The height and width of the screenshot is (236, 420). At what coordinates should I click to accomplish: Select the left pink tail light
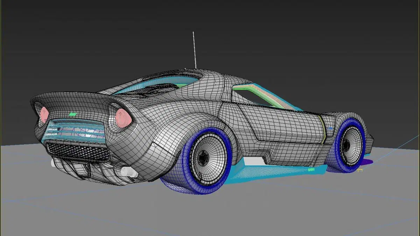[44, 114]
